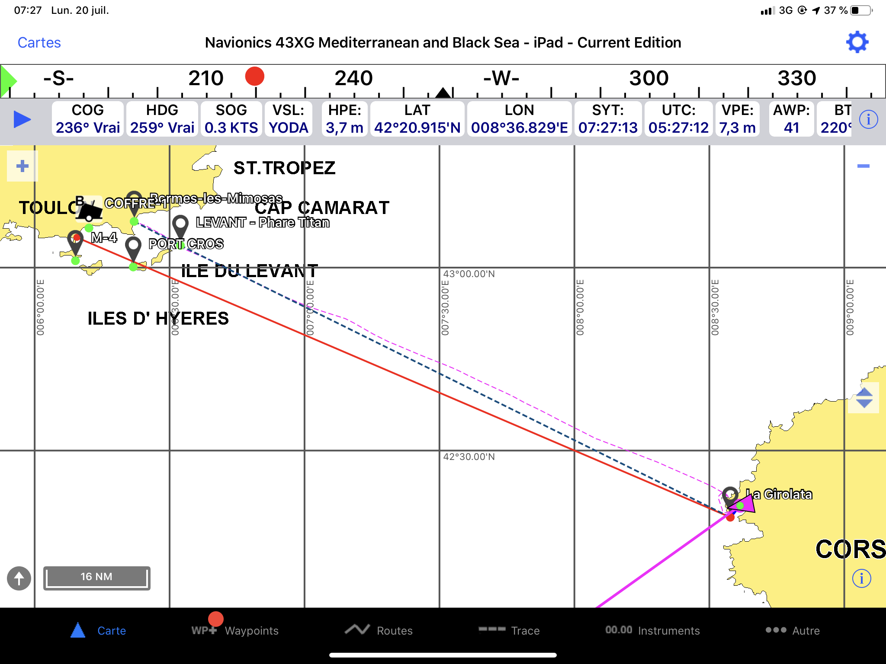Tap the info icon beside data bar

click(868, 119)
